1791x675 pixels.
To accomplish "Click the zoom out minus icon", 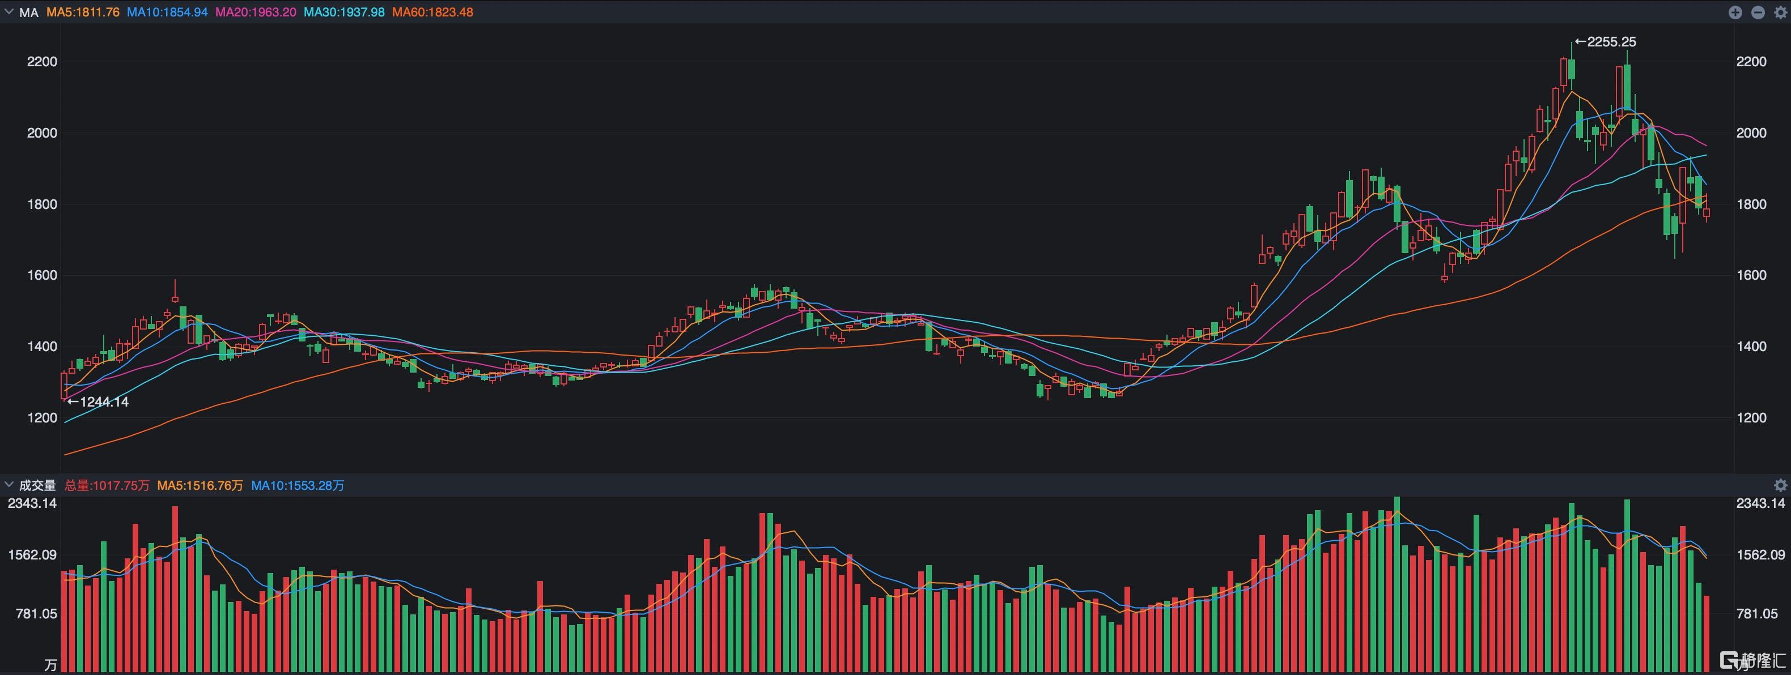I will [x=1758, y=12].
